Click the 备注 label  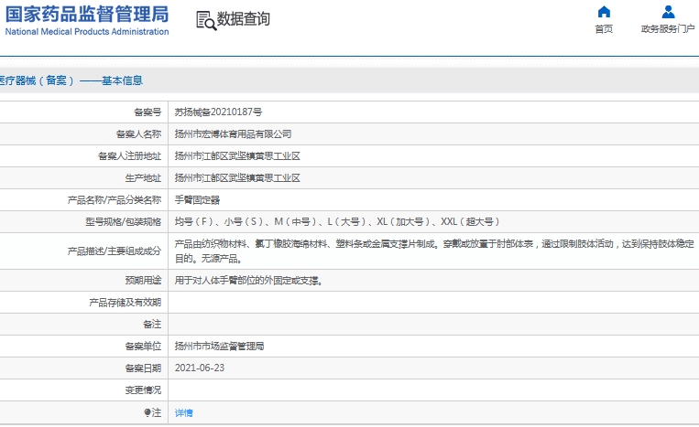pyautogui.click(x=152, y=325)
